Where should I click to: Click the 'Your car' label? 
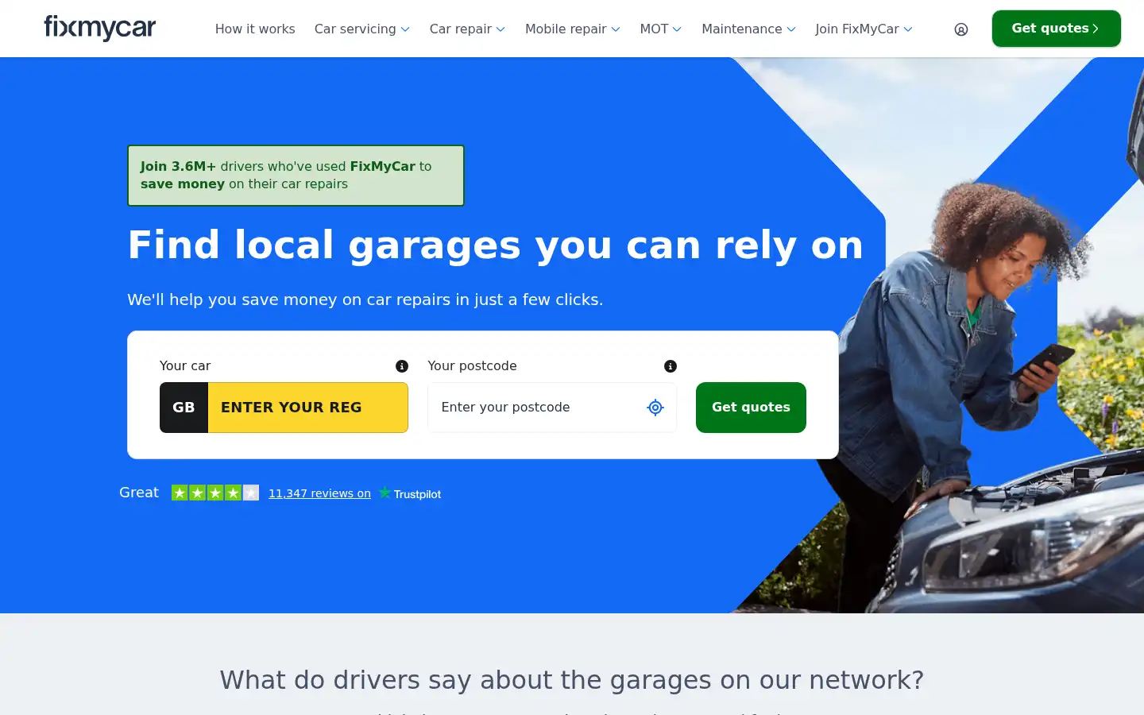[185, 365]
